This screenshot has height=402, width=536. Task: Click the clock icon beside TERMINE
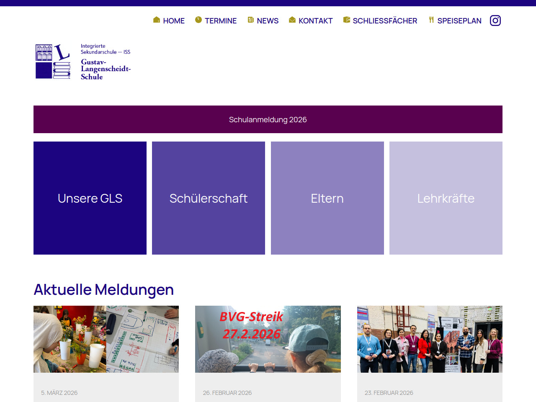198,20
